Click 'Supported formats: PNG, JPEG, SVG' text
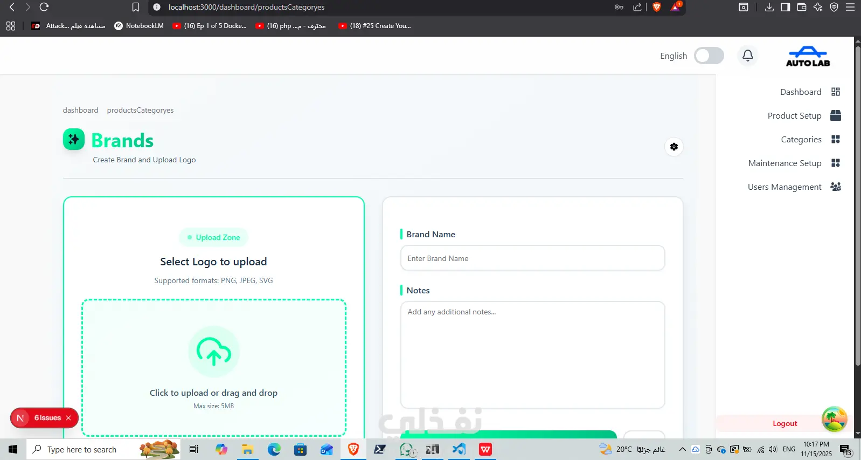Screen dimensions: 861x460 tap(213, 280)
